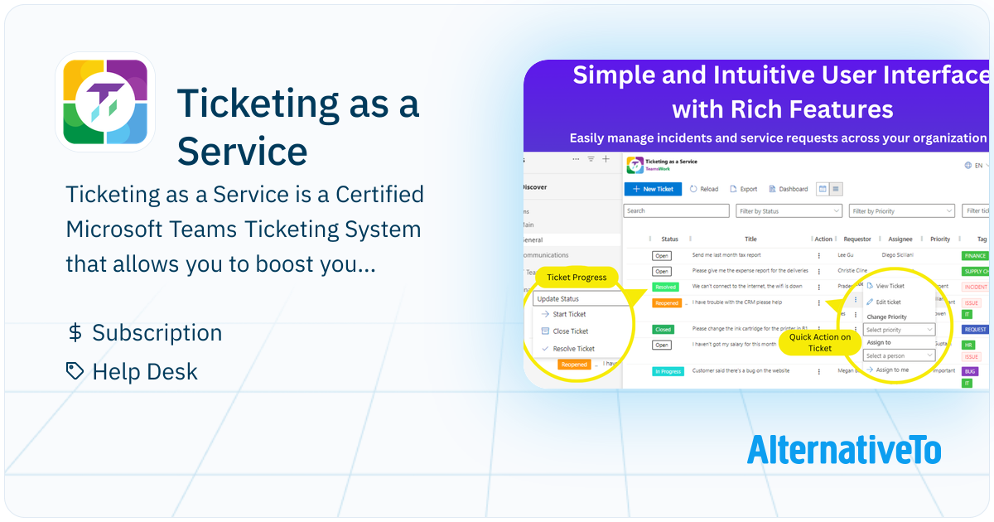Choose Resolve Ticket from status menu
This screenshot has height=522, width=994.
click(568, 349)
